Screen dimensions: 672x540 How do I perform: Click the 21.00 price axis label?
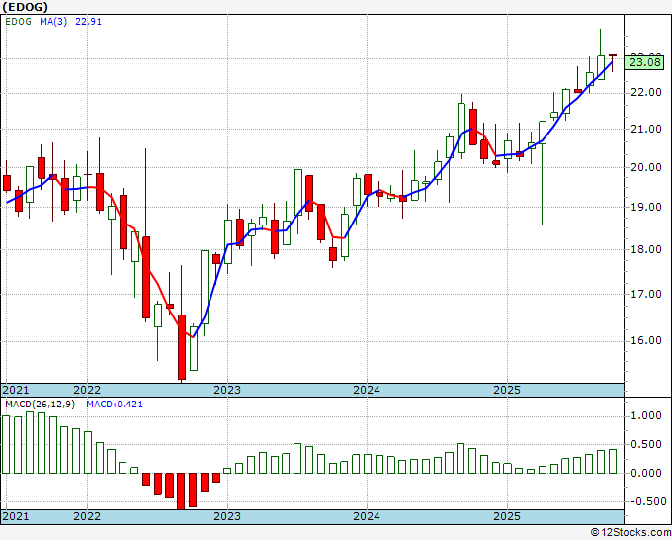pos(646,129)
